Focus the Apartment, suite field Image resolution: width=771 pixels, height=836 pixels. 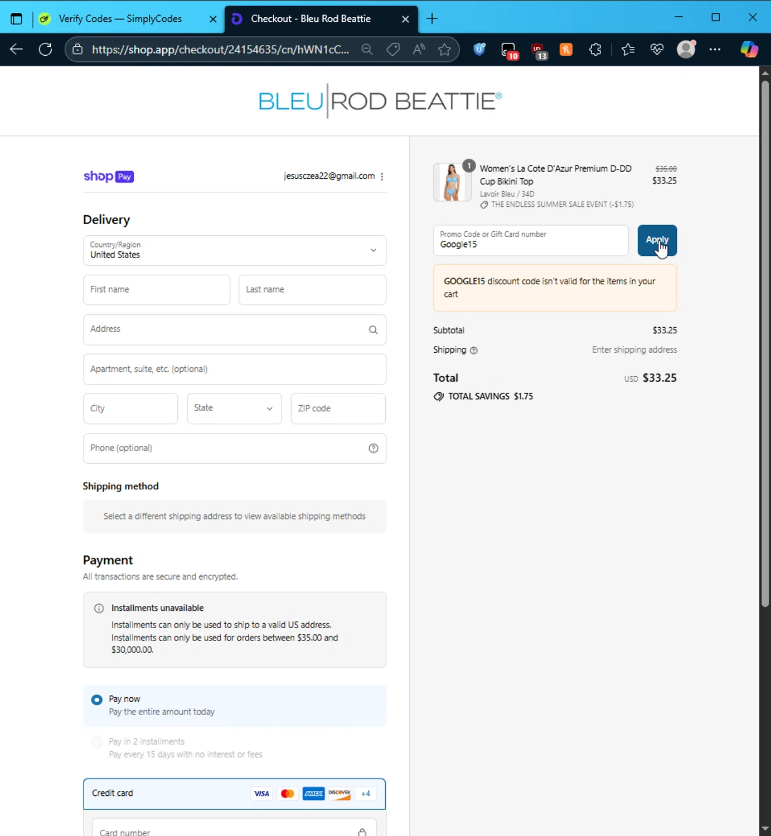[x=235, y=369]
